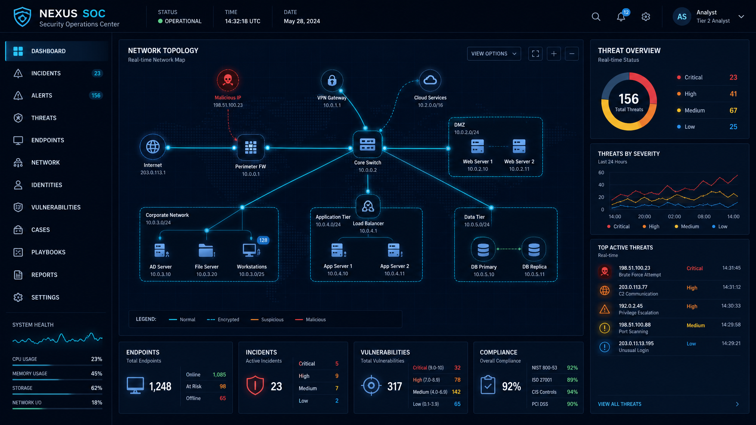Click the Endpoints card monitor icon
Screen dimensions: 756x425
pos(135,386)
